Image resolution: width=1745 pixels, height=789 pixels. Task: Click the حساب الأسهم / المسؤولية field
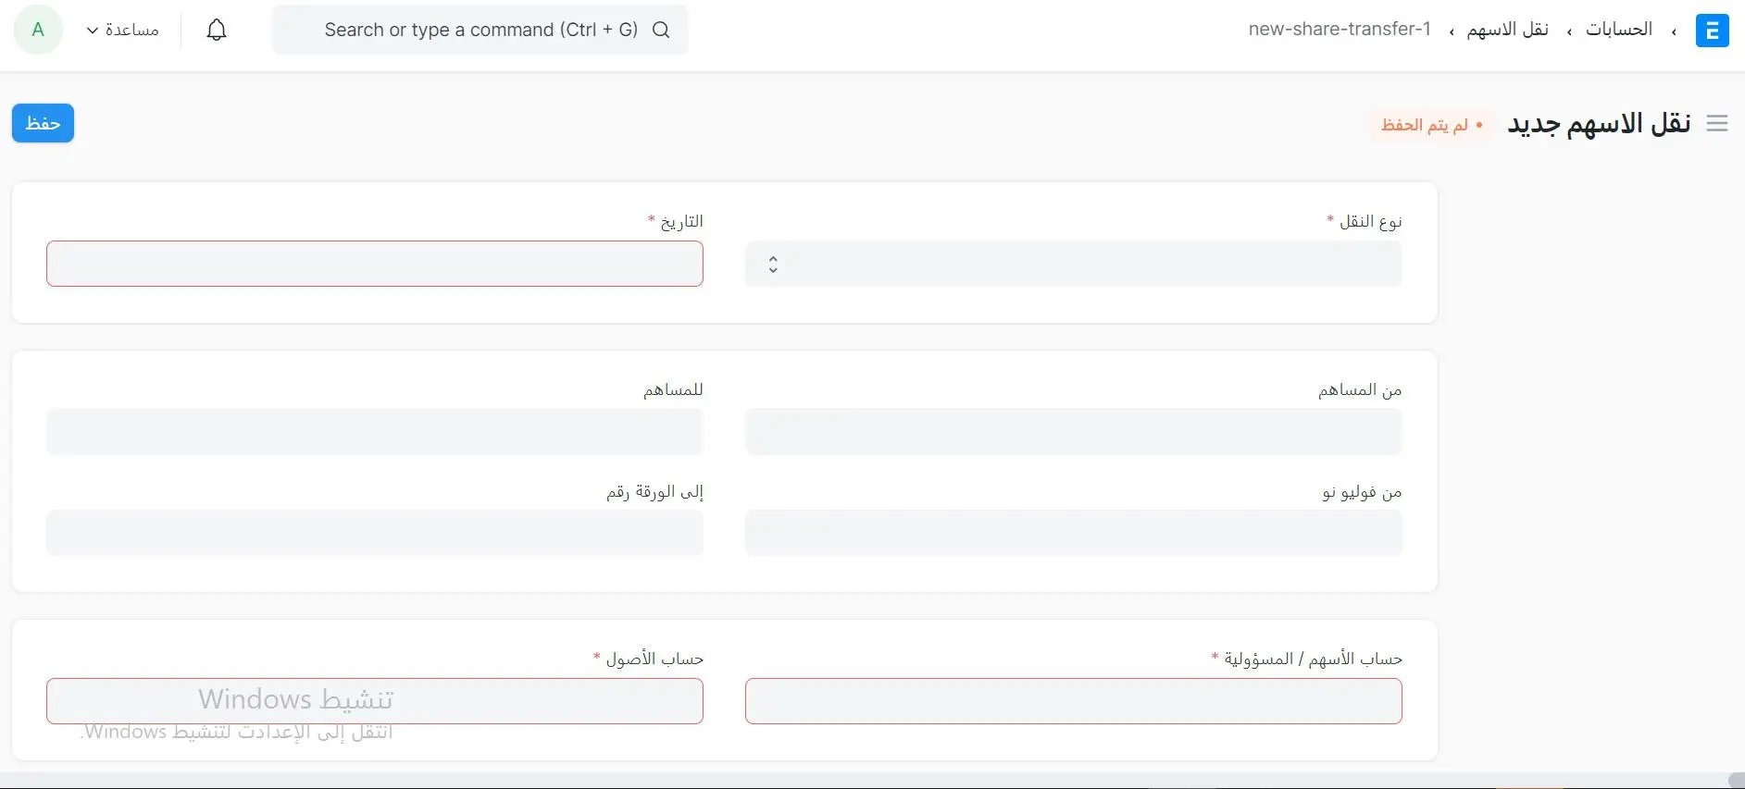[1073, 701]
